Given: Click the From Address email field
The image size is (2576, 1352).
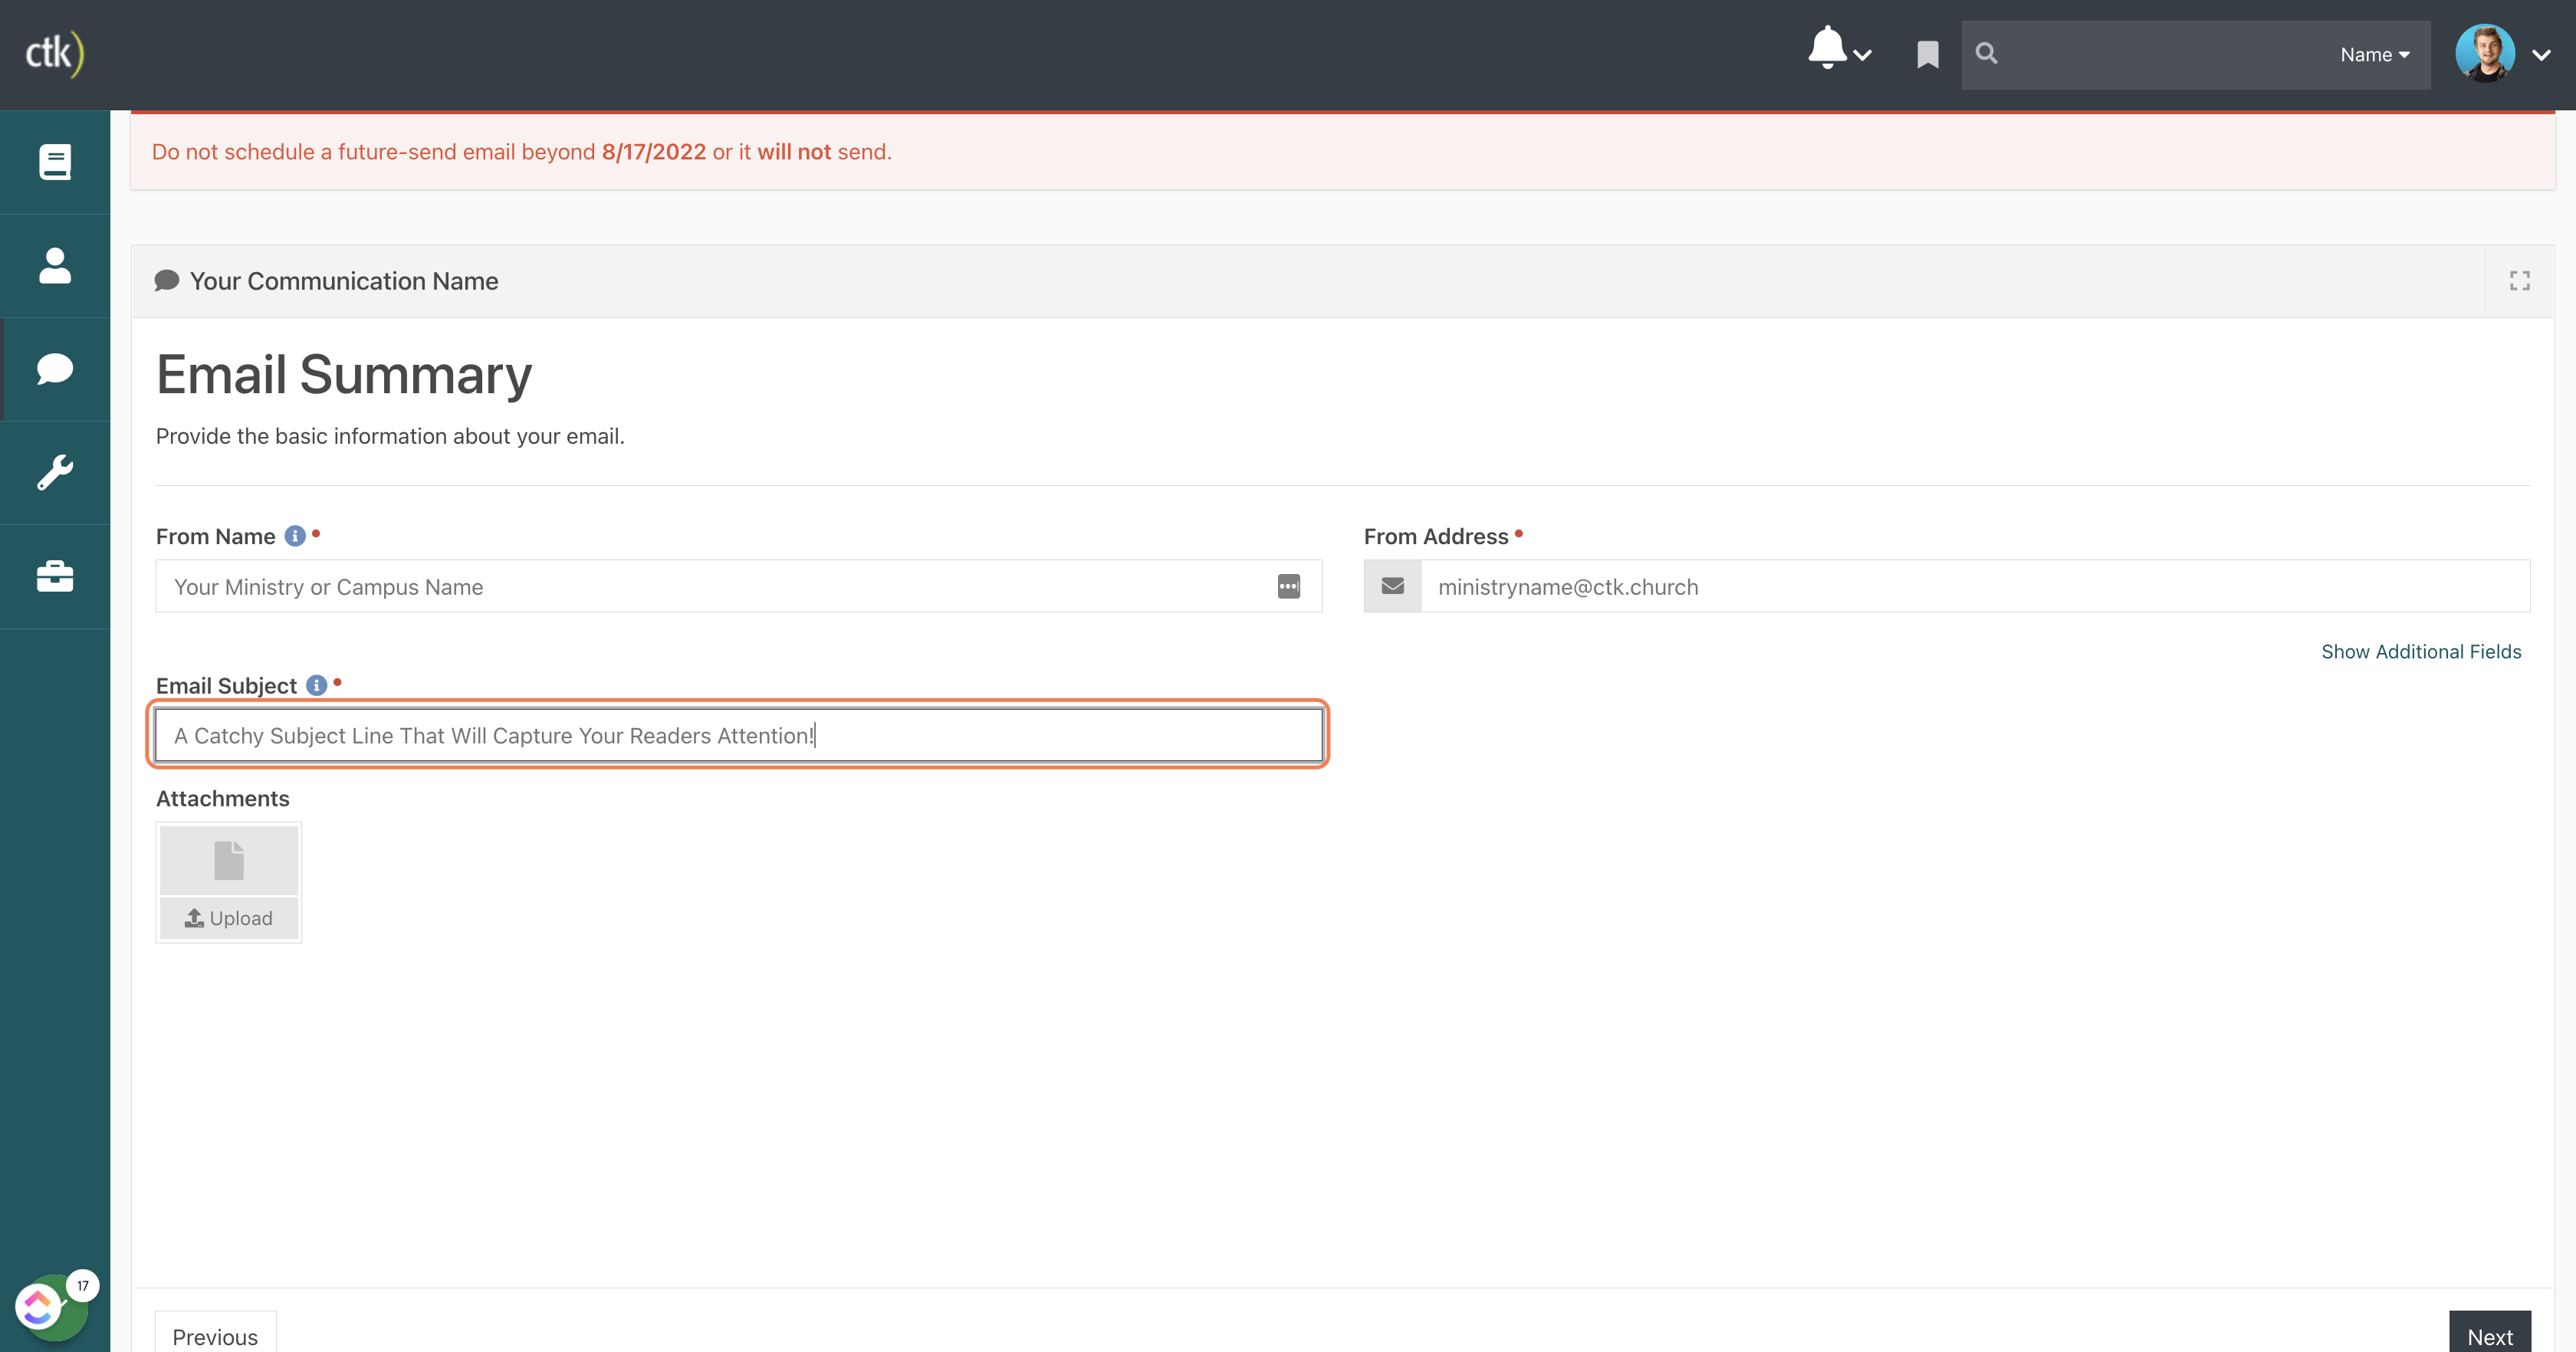Looking at the screenshot, I should click(1974, 587).
